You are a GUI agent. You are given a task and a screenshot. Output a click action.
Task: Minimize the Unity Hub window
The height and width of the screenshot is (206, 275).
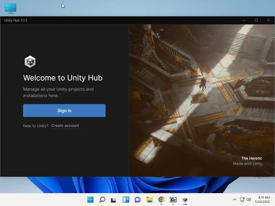coord(244,20)
